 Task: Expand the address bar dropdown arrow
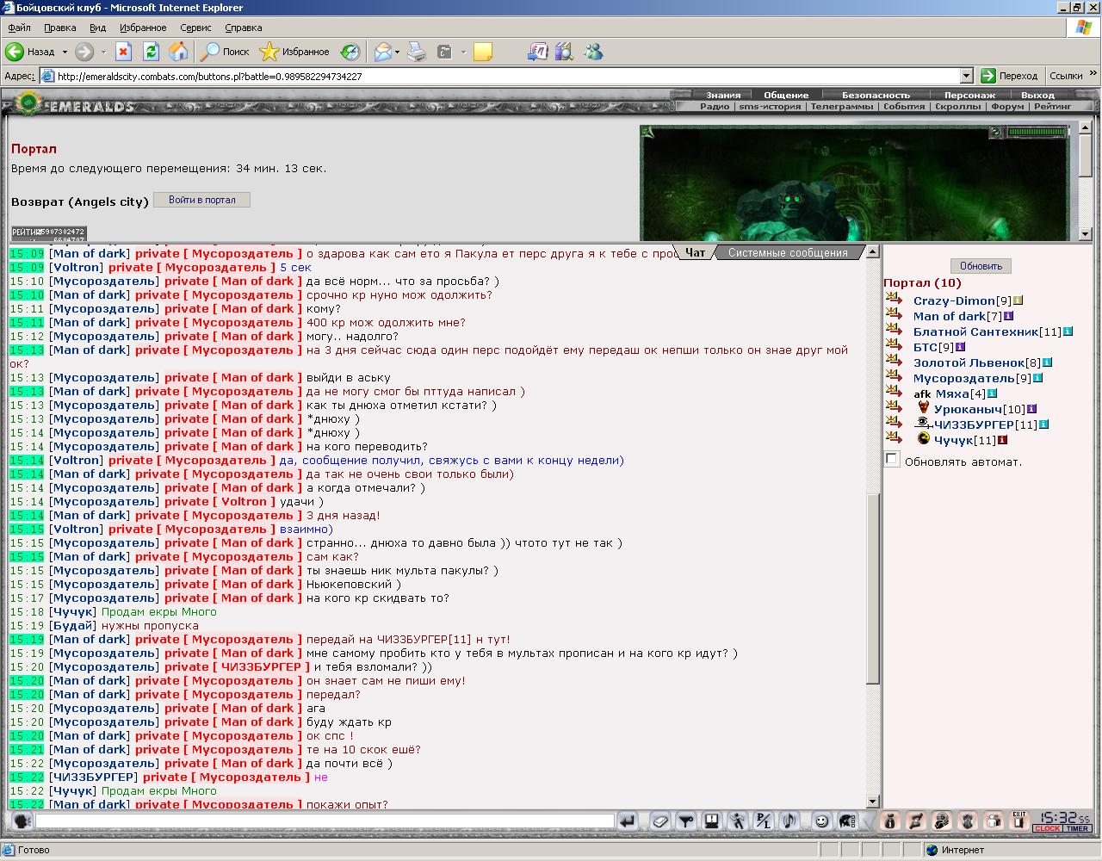click(x=966, y=76)
